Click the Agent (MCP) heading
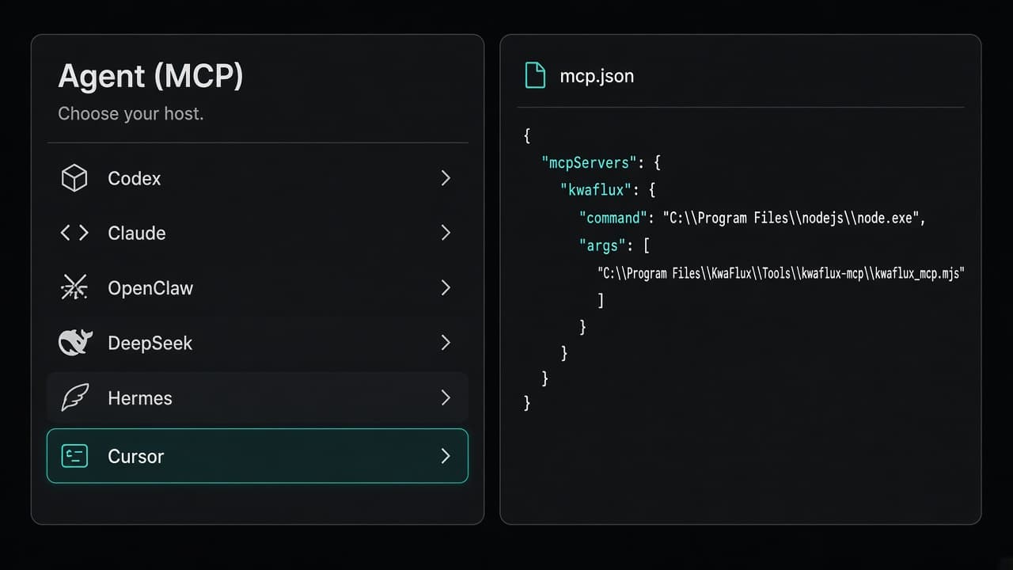Image resolution: width=1013 pixels, height=570 pixels. pos(151,76)
